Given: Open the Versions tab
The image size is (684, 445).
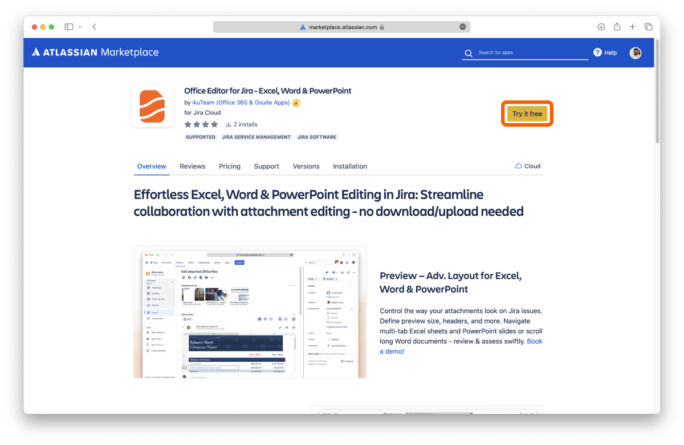Looking at the screenshot, I should point(306,167).
